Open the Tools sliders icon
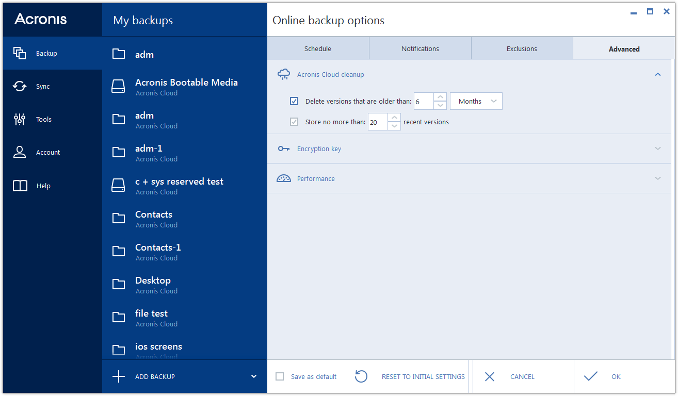This screenshot has height=396, width=678. pyautogui.click(x=20, y=119)
